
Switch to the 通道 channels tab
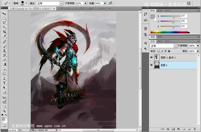160,41
